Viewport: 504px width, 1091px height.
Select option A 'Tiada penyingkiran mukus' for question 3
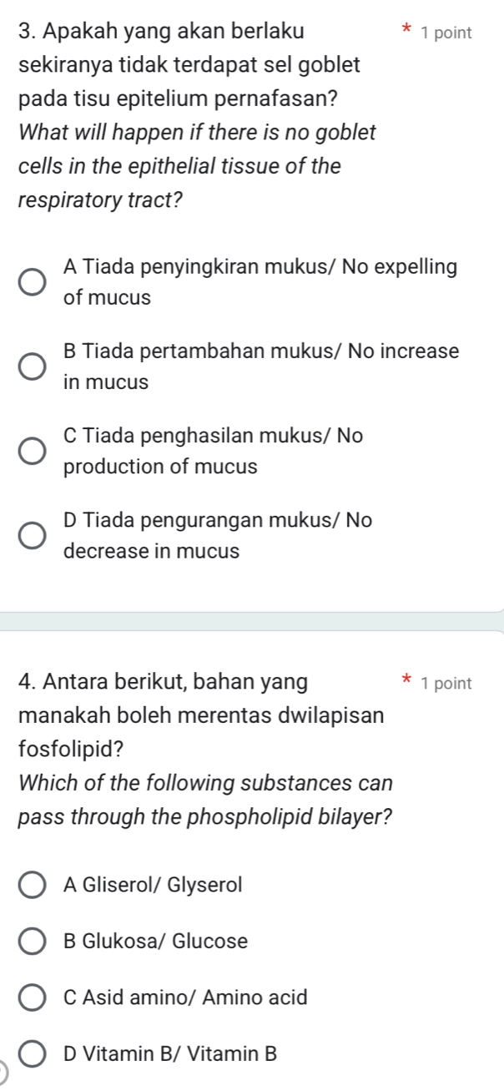pyautogui.click(x=31, y=281)
